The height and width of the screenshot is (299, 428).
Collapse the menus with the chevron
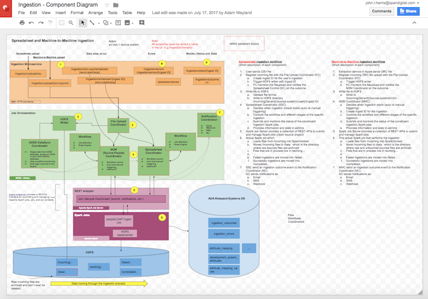415,23
